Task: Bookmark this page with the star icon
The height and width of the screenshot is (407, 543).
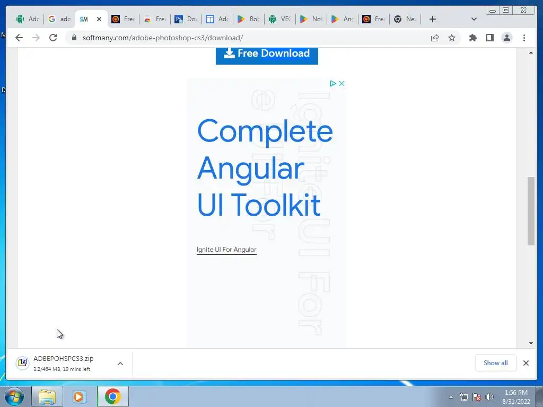Action: [x=452, y=38]
